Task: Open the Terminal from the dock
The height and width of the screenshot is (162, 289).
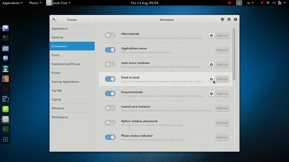Action: click(x=5, y=38)
